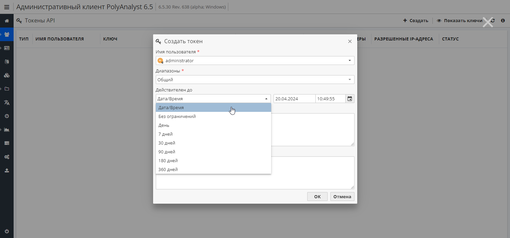Click the КЛЮЧ column header

click(x=110, y=39)
